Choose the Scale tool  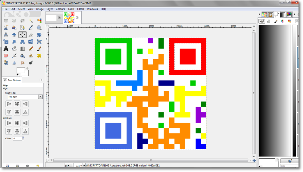pyautogui.click(x=6, y=42)
